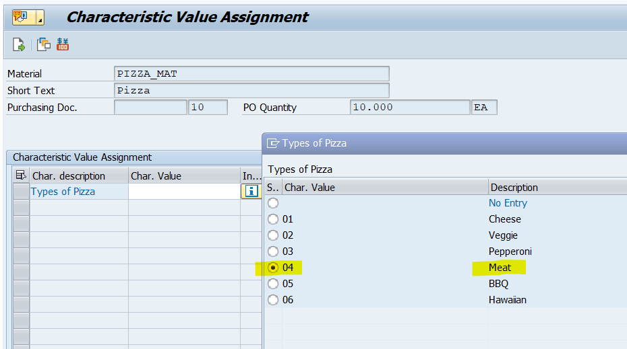Select the row header for Types of Pizza
Image resolution: width=627 pixels, height=349 pixels.
point(21,192)
